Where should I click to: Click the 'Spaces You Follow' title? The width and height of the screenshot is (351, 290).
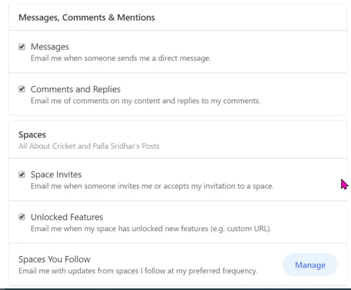pyautogui.click(x=54, y=260)
